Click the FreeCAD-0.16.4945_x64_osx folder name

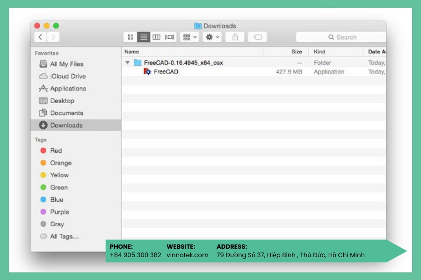pos(183,63)
